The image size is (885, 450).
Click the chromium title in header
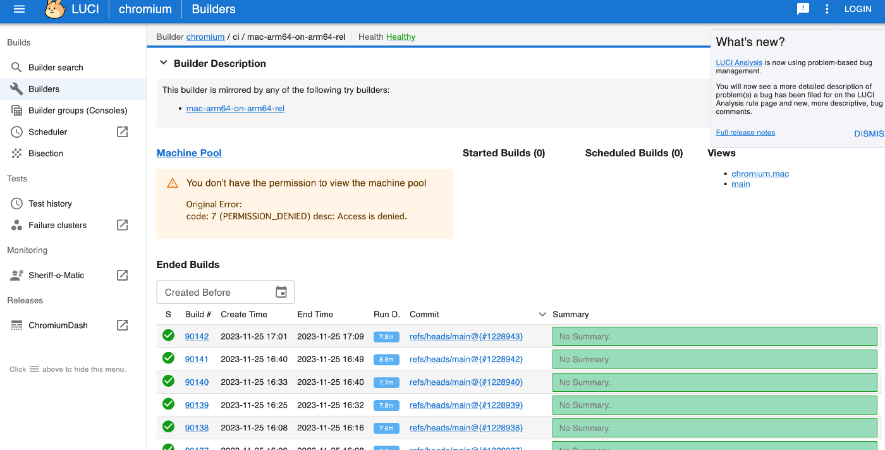coord(145,9)
